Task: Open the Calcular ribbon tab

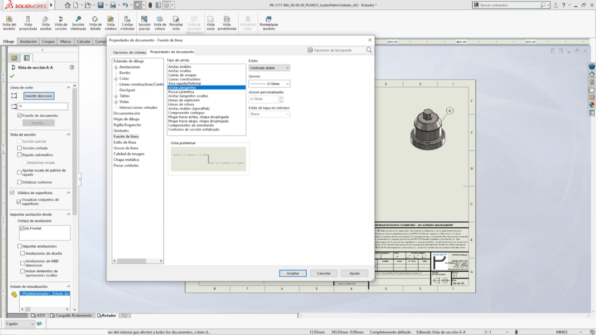Action: coord(84,41)
